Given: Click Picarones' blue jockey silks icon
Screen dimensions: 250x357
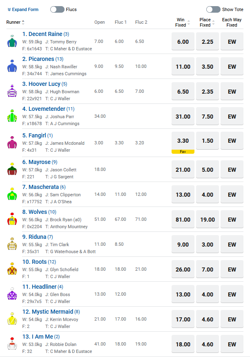Looking at the screenshot, I should point(12,66).
